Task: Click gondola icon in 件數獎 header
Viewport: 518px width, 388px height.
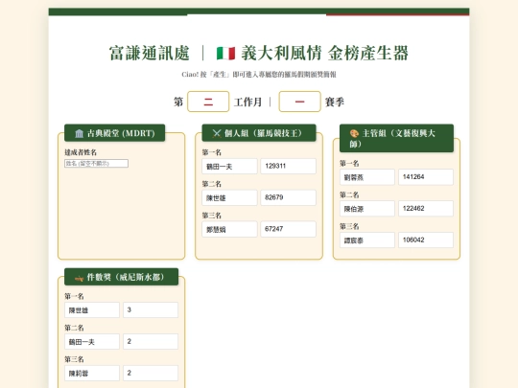Action: click(80, 278)
